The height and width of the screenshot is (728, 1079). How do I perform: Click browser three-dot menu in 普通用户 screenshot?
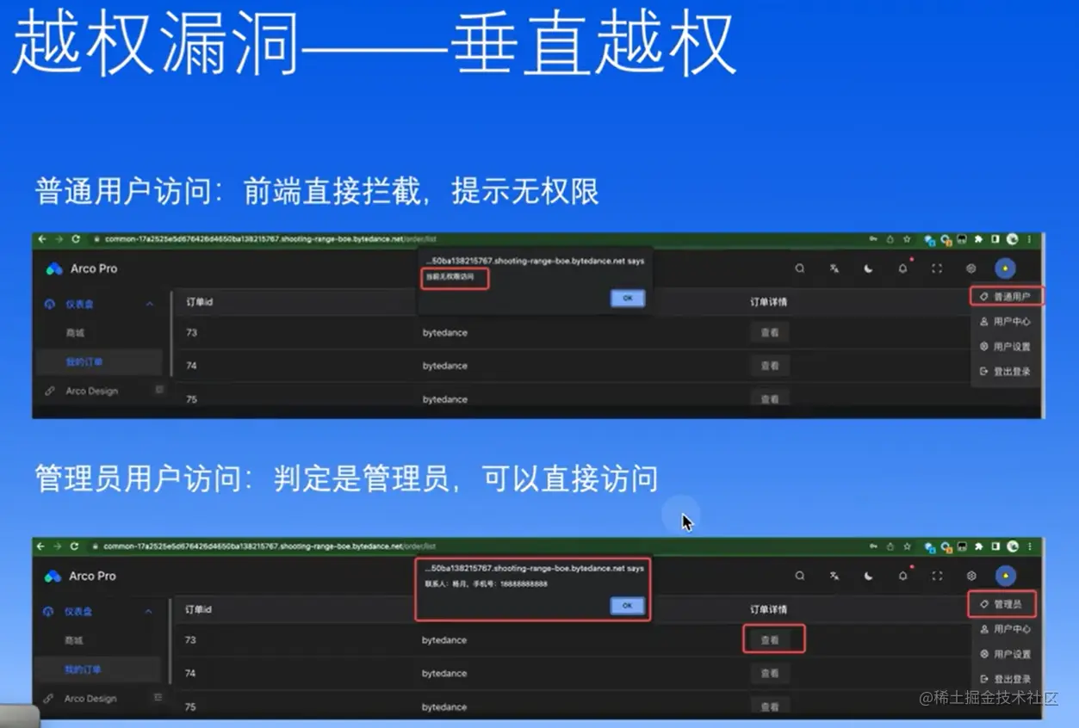(x=1030, y=239)
